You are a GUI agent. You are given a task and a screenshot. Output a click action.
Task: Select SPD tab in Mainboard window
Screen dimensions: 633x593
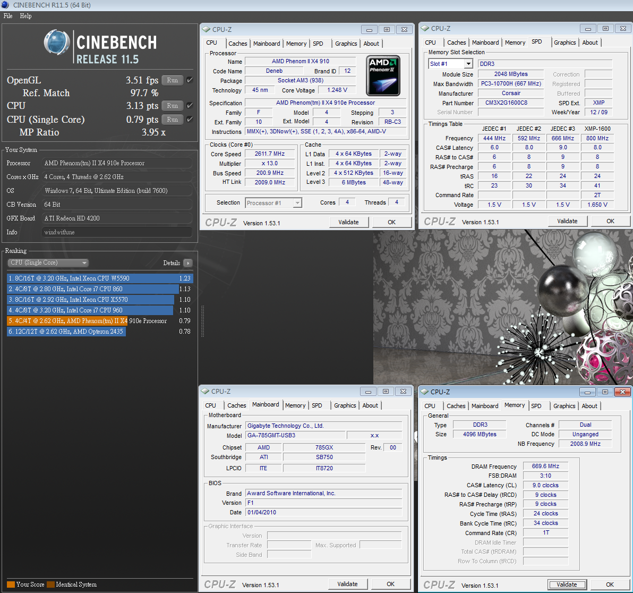coord(317,405)
